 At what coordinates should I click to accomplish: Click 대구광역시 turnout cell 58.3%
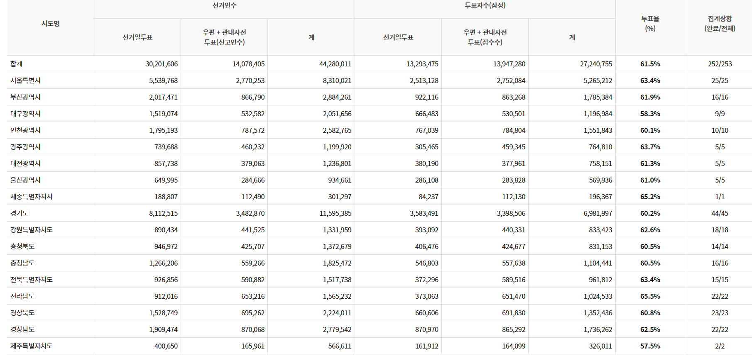tap(650, 114)
